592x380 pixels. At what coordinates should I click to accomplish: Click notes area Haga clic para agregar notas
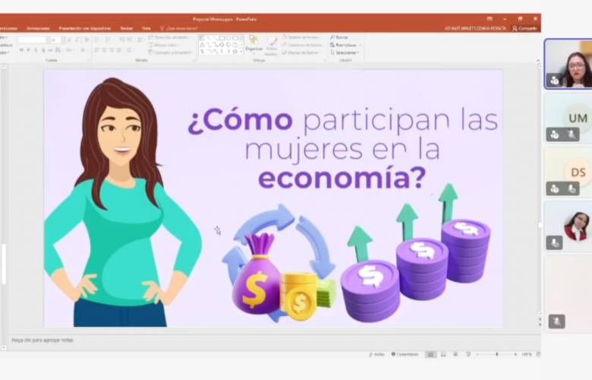(43, 340)
